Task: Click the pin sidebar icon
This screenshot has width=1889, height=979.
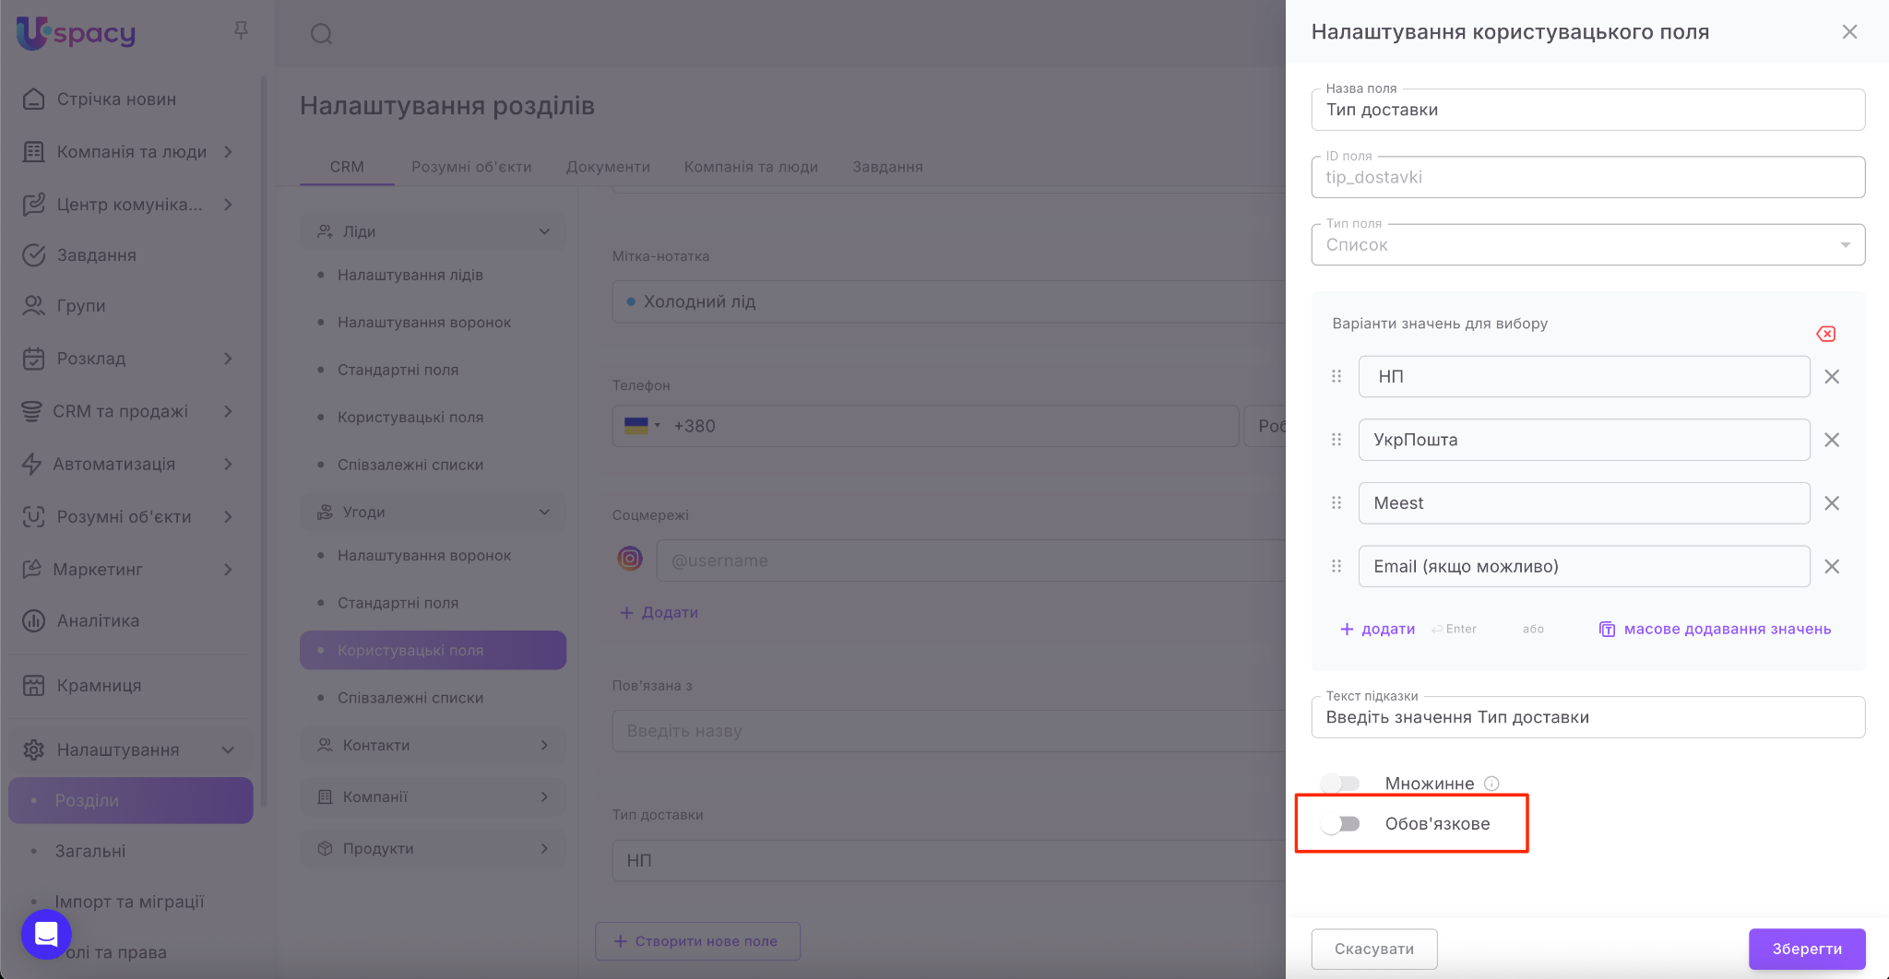Action: coord(241,31)
